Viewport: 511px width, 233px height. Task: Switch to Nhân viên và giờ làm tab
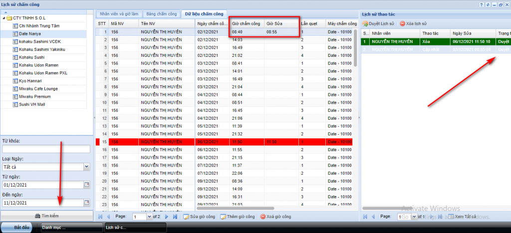tap(118, 14)
